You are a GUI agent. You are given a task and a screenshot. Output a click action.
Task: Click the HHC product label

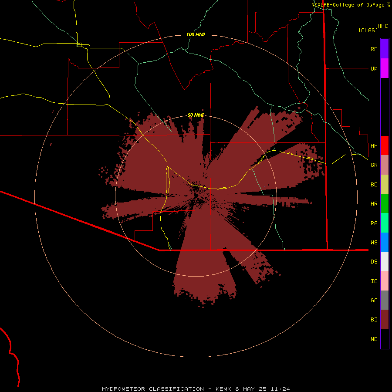[382, 26]
